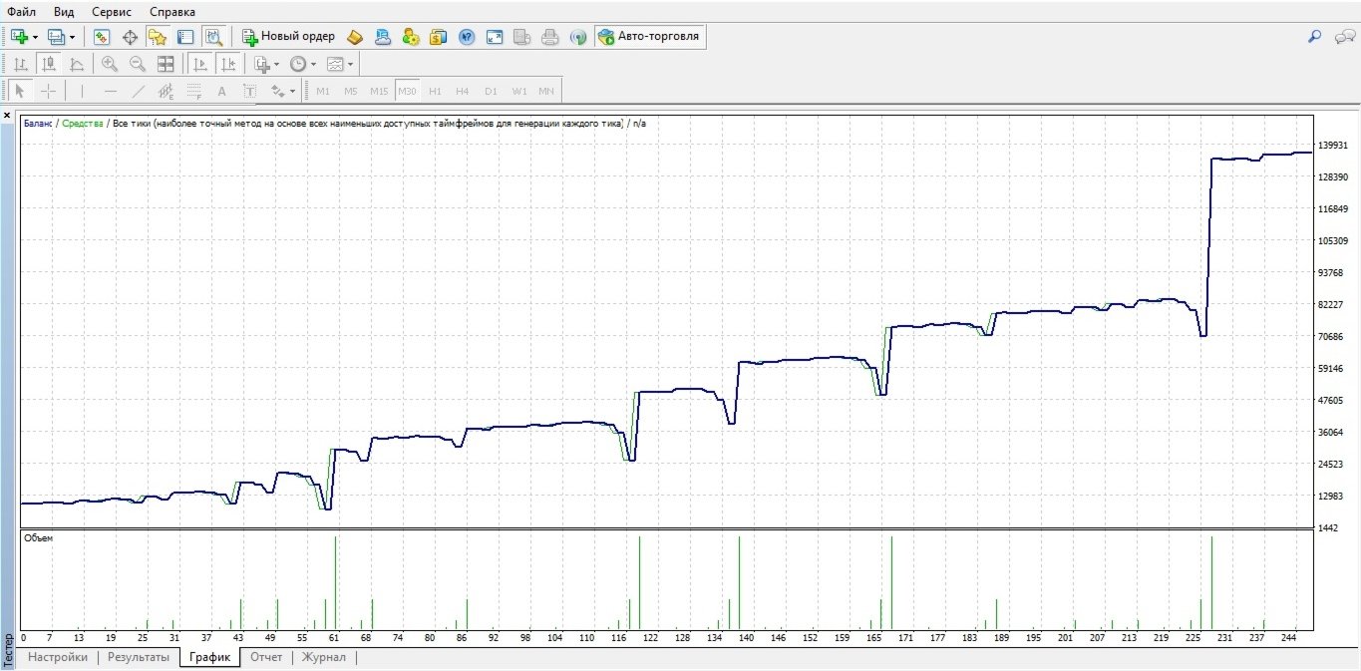Open help with the blue question icon
Image resolution: width=1361 pixels, height=671 pixels.
(x=467, y=37)
